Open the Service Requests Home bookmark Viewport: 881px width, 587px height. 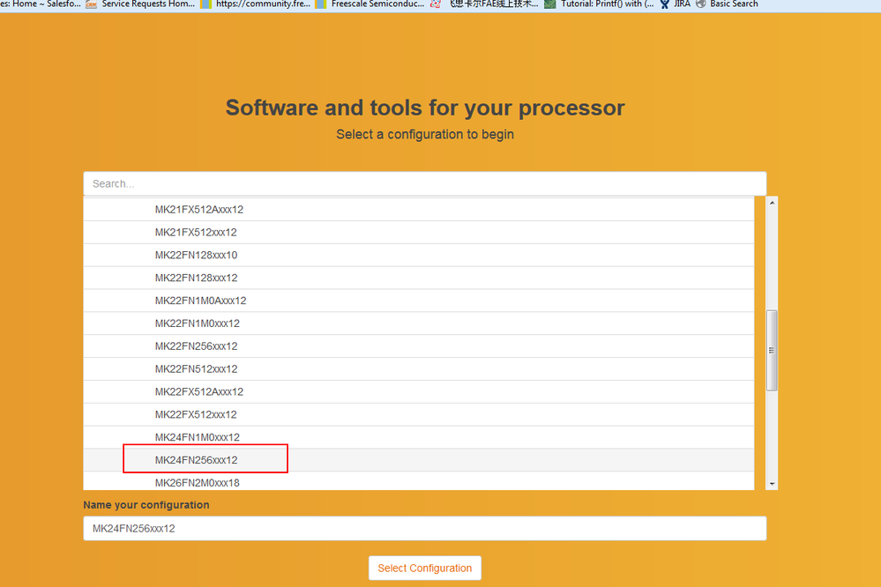coord(140,4)
